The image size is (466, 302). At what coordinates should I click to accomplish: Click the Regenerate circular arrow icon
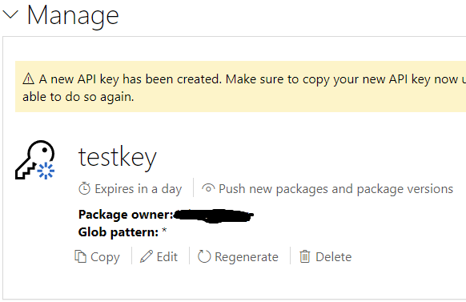pos(204,256)
